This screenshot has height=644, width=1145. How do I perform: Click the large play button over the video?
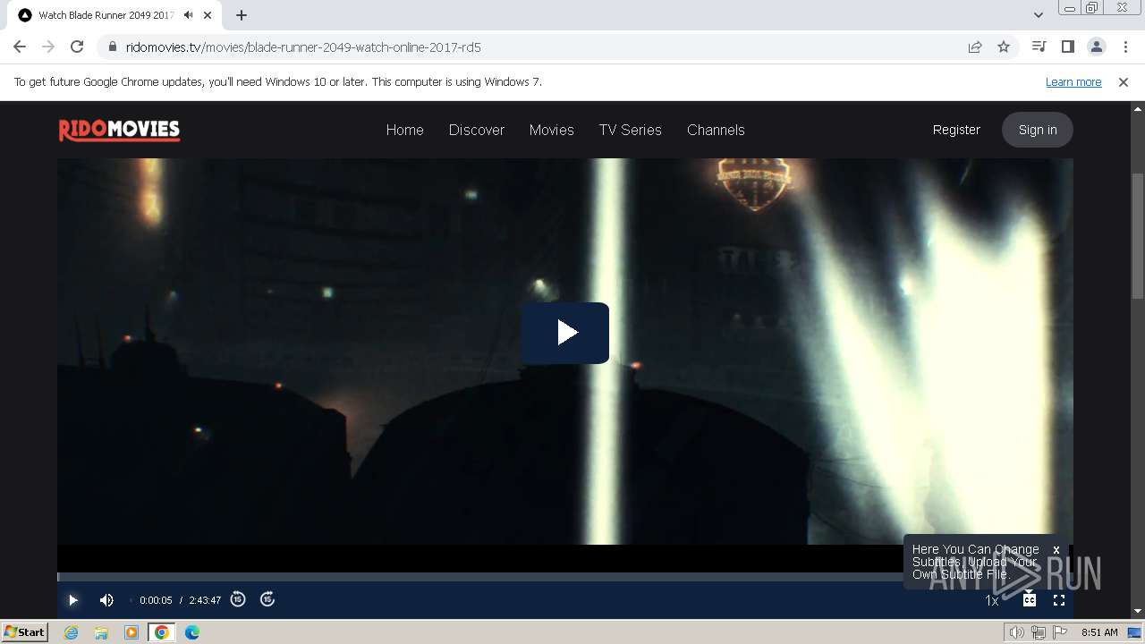[x=565, y=333]
